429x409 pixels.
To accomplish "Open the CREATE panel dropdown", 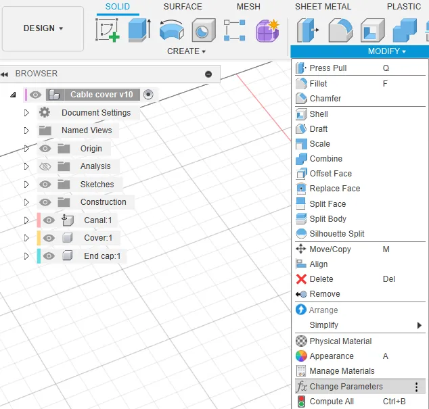I will pos(186,51).
